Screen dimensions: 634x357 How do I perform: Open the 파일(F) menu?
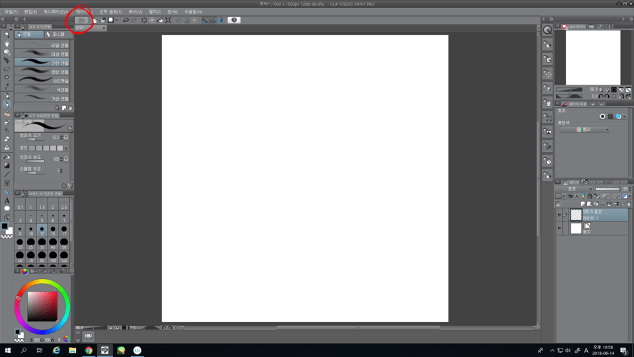[x=11, y=12]
